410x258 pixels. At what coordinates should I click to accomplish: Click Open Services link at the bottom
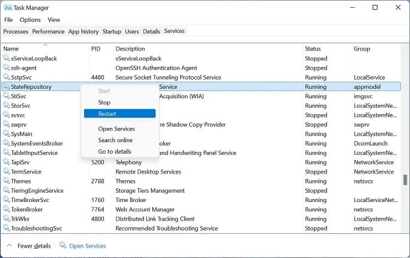[87, 246]
